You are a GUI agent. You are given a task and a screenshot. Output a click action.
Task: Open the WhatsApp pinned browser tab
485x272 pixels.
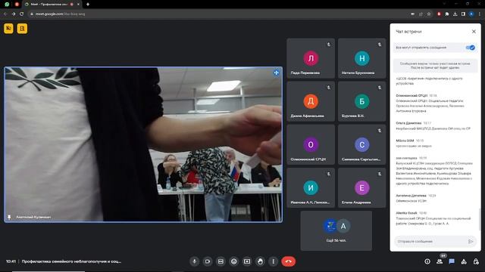click(x=7, y=5)
